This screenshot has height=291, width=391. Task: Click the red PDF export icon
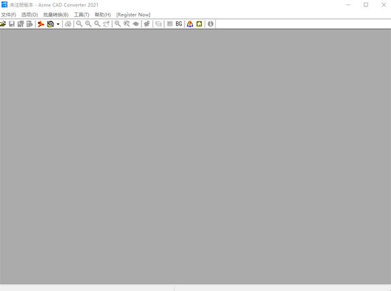click(40, 24)
